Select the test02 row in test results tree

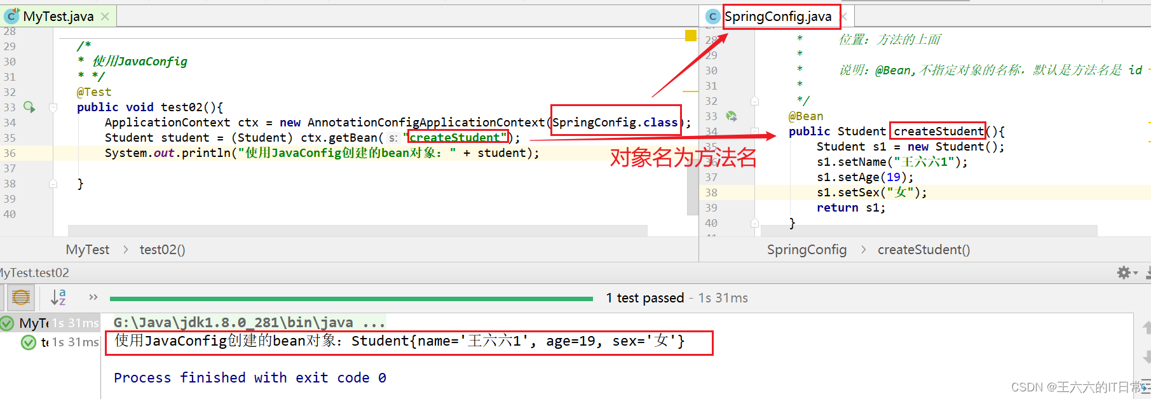pos(50,342)
